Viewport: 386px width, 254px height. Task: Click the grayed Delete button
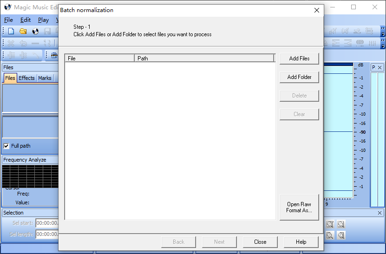[x=299, y=96]
